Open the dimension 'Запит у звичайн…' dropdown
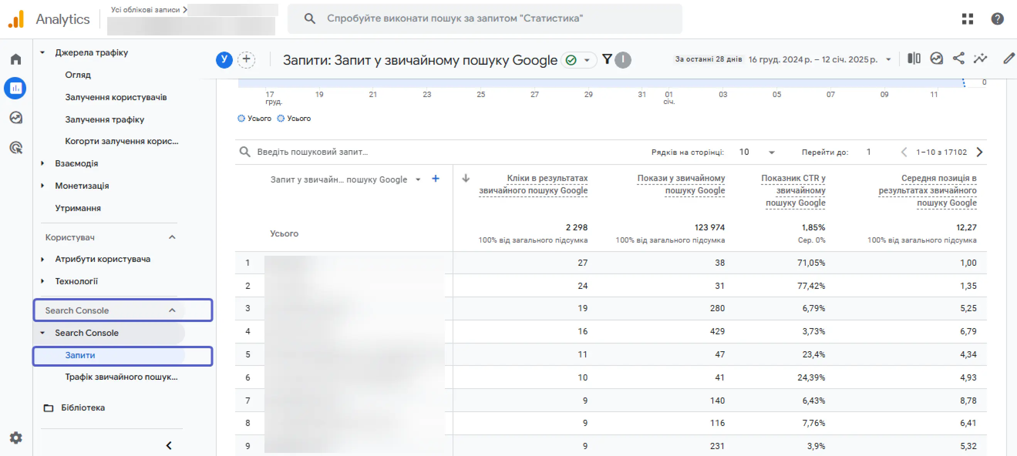The width and height of the screenshot is (1017, 456). click(418, 180)
